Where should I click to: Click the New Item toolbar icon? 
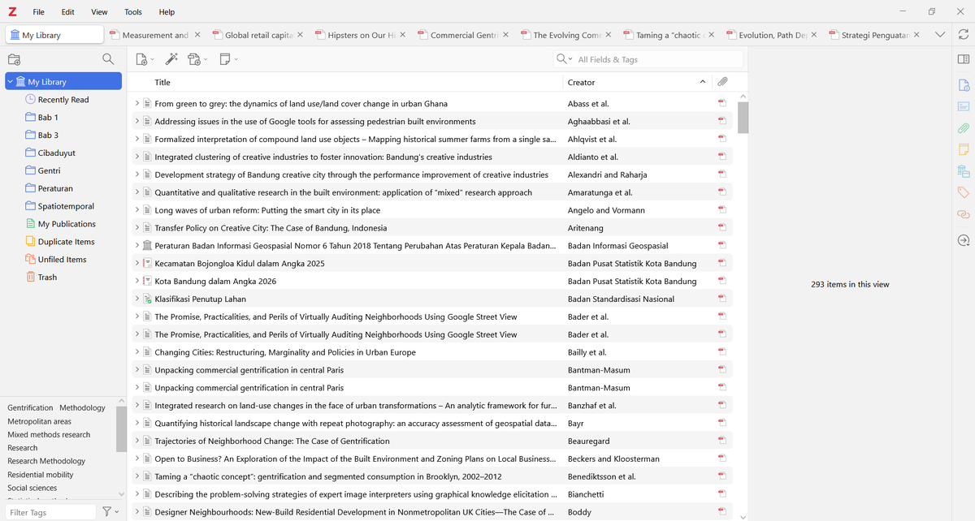click(143, 59)
